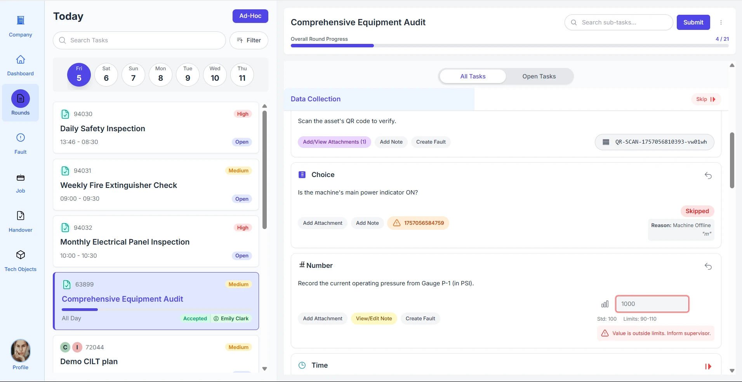Open the Rounds section
742x382 pixels.
[21, 99]
